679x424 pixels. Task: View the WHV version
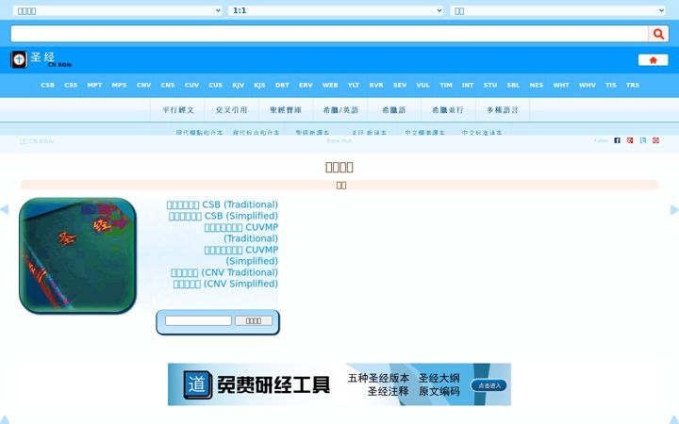pos(588,85)
